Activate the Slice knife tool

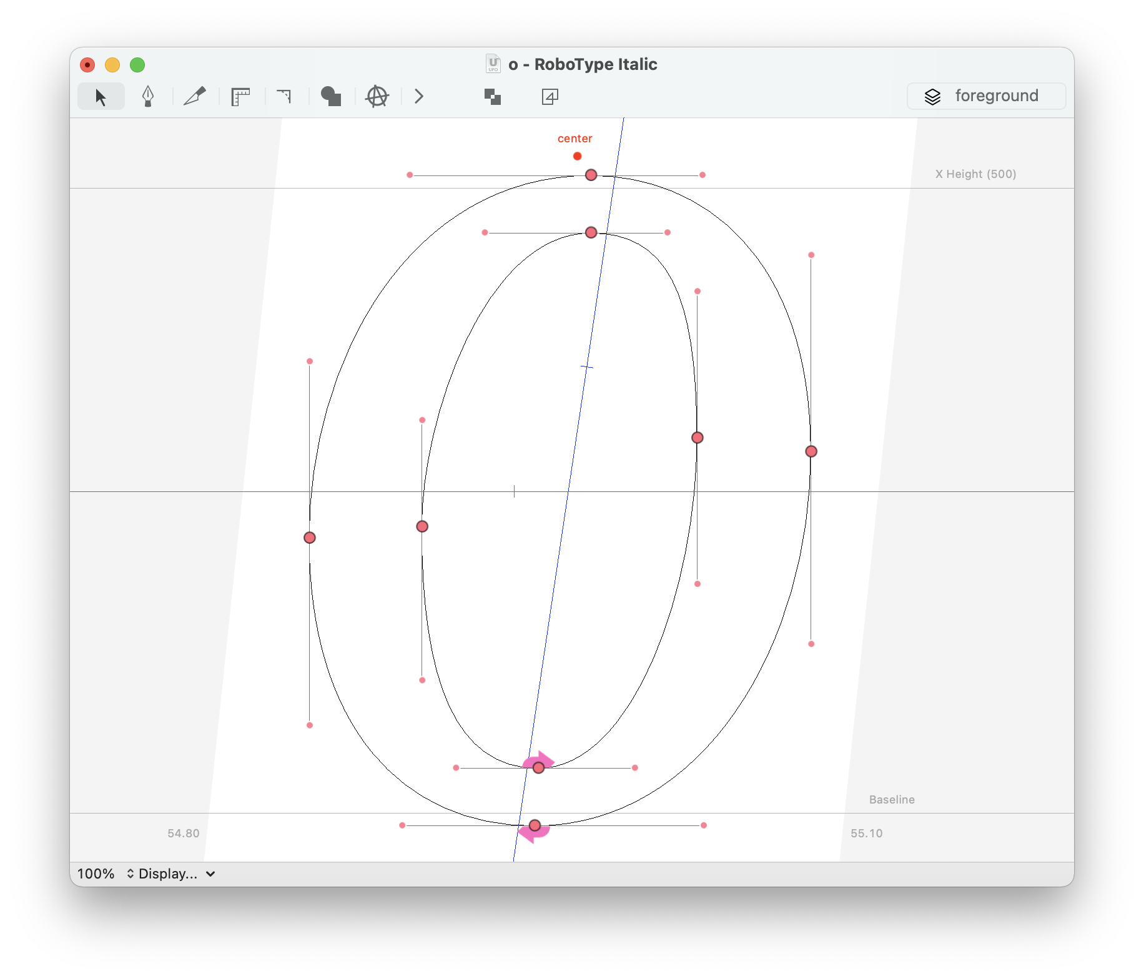tap(194, 96)
